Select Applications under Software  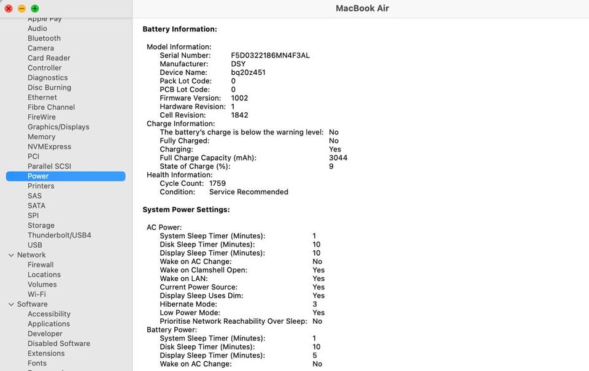48,324
